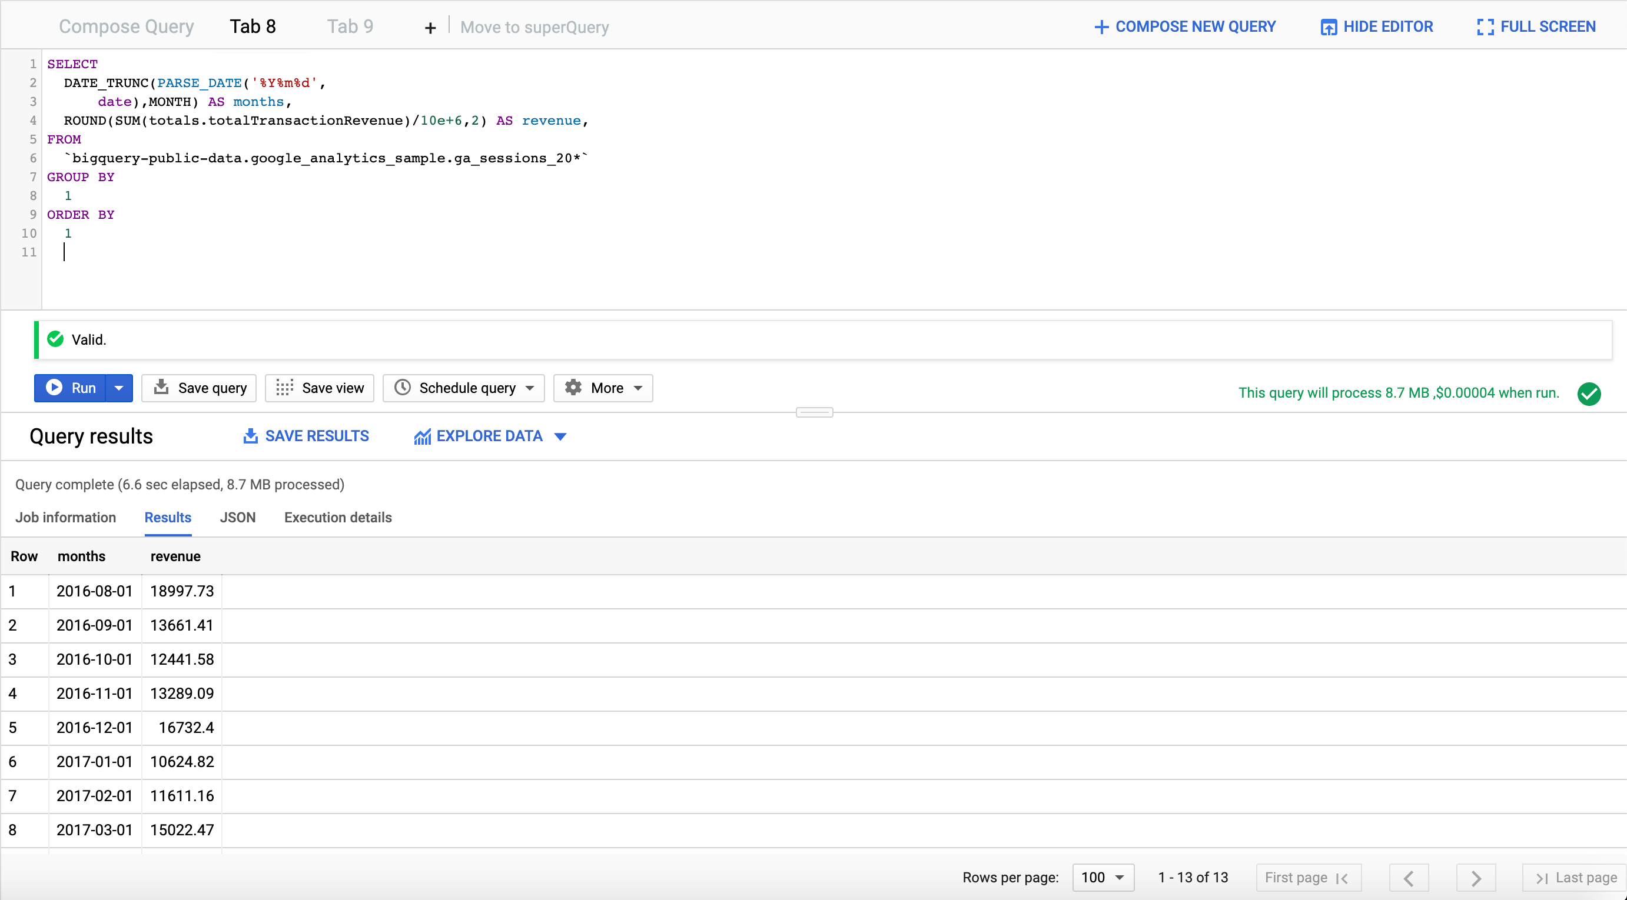The width and height of the screenshot is (1627, 900).
Task: Click Move to superQuery link
Action: 534,27
